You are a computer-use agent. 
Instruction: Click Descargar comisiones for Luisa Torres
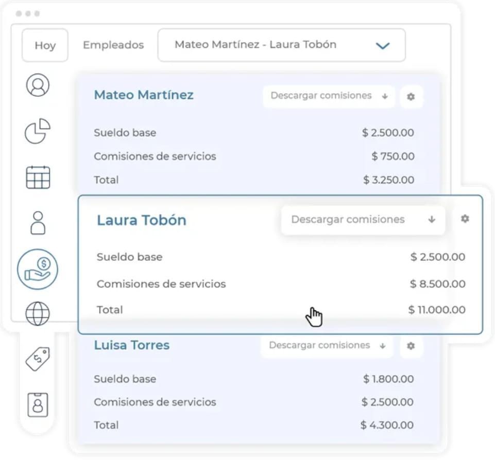click(x=327, y=346)
